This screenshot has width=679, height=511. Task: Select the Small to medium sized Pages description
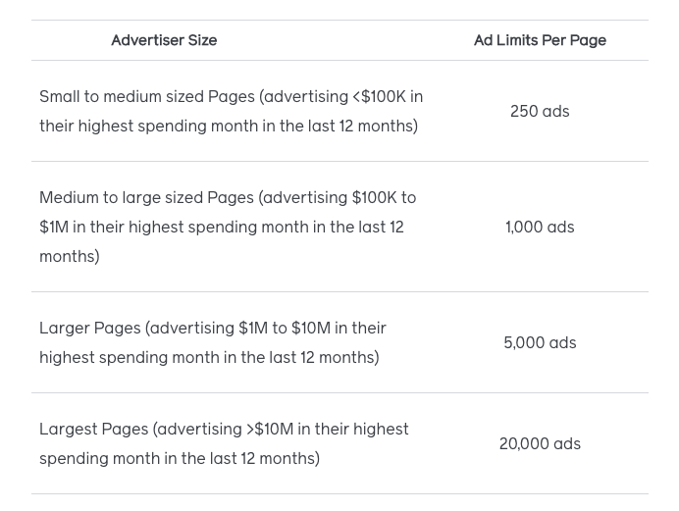[231, 111]
